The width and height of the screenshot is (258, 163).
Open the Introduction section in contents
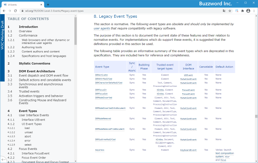pos(28,27)
